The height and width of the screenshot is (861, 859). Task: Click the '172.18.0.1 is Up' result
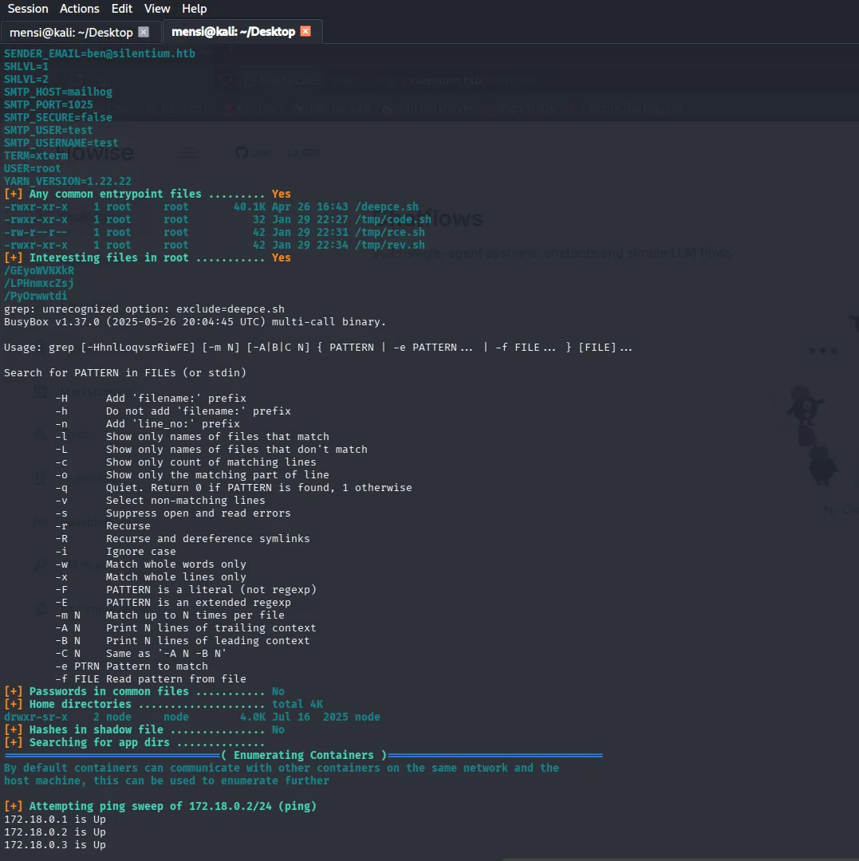pos(55,819)
